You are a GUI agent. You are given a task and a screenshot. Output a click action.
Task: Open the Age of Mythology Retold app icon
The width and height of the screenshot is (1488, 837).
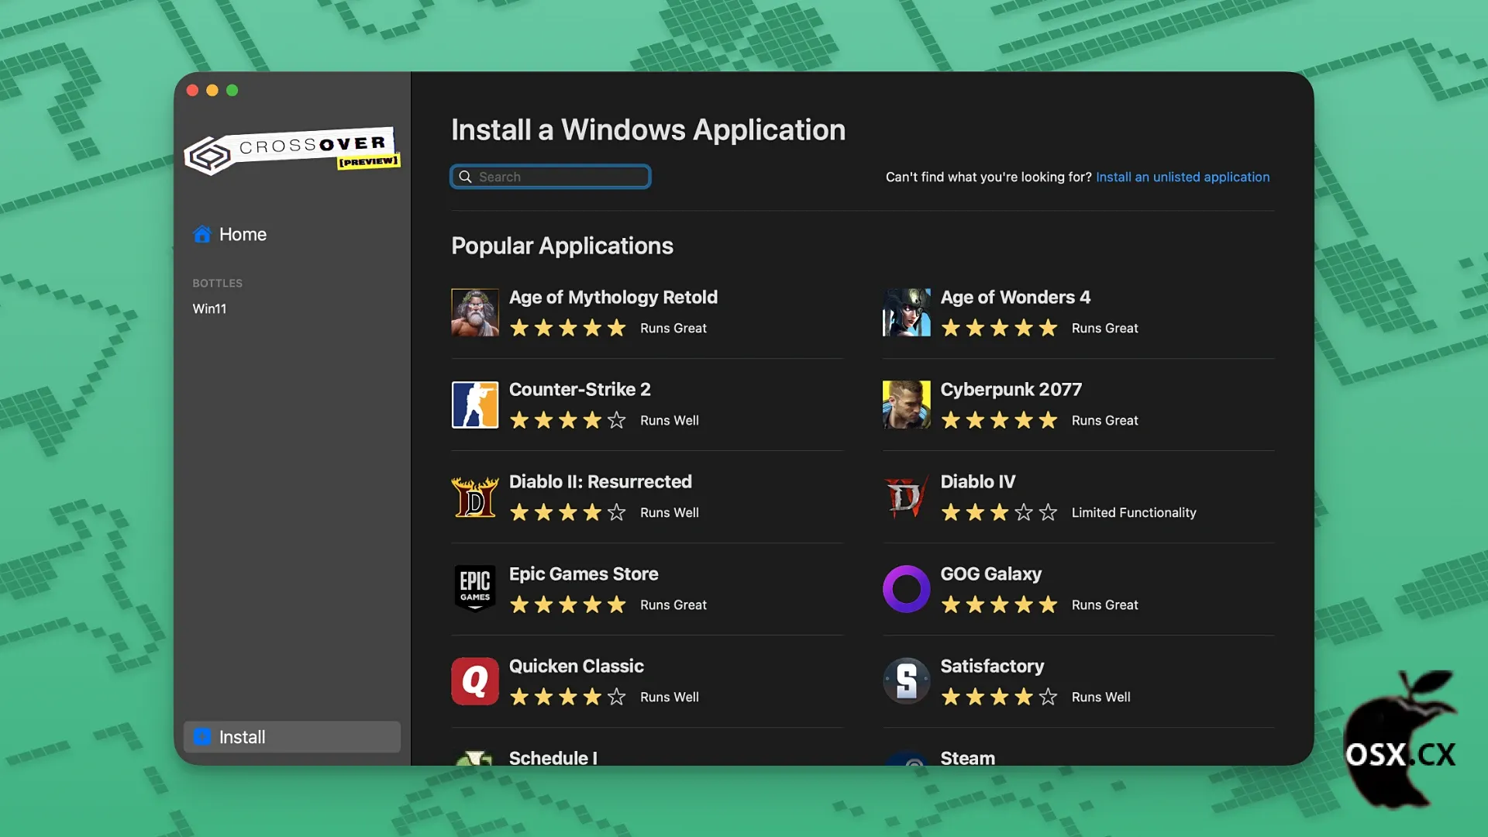(x=475, y=312)
